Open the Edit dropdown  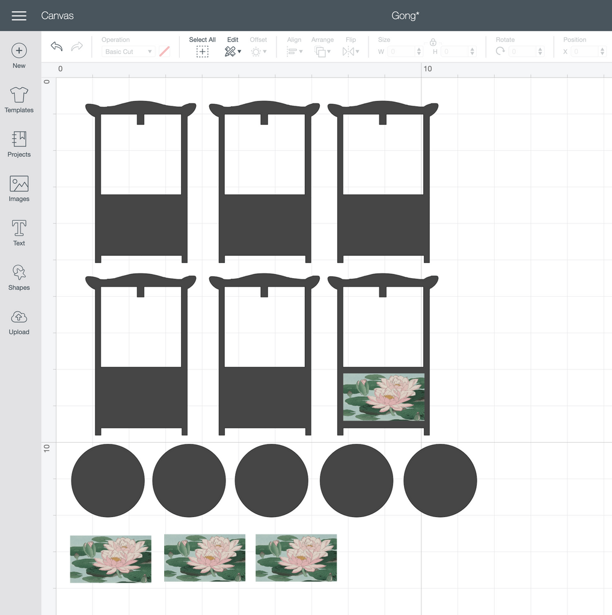pos(233,52)
